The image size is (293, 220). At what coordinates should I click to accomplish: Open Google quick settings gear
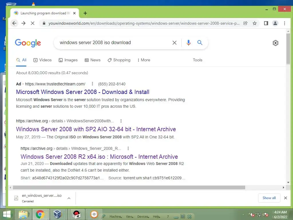(x=276, y=43)
